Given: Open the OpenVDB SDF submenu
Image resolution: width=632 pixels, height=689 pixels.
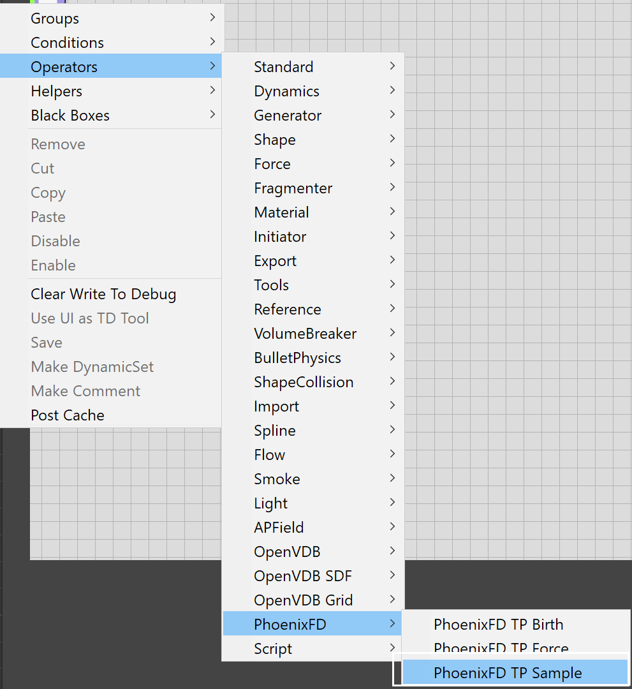Looking at the screenshot, I should pyautogui.click(x=312, y=575).
